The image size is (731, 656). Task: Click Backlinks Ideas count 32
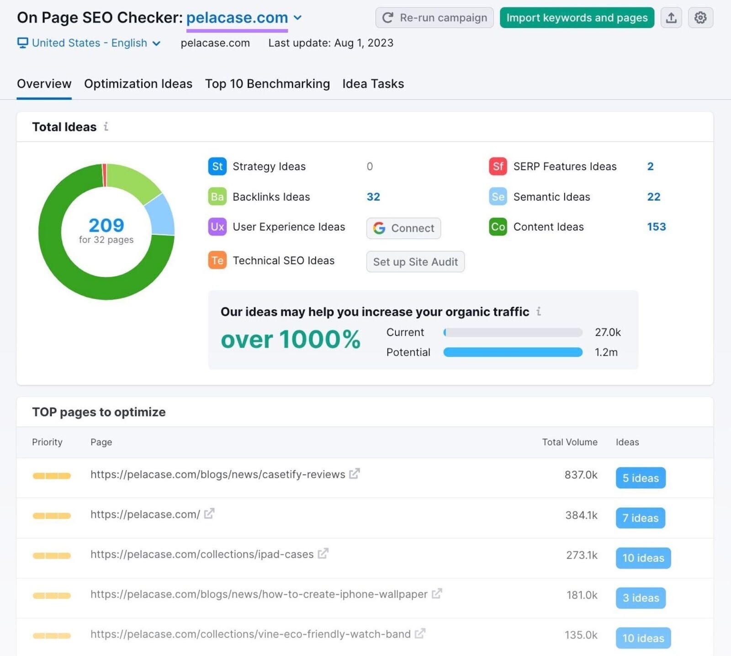pyautogui.click(x=373, y=197)
